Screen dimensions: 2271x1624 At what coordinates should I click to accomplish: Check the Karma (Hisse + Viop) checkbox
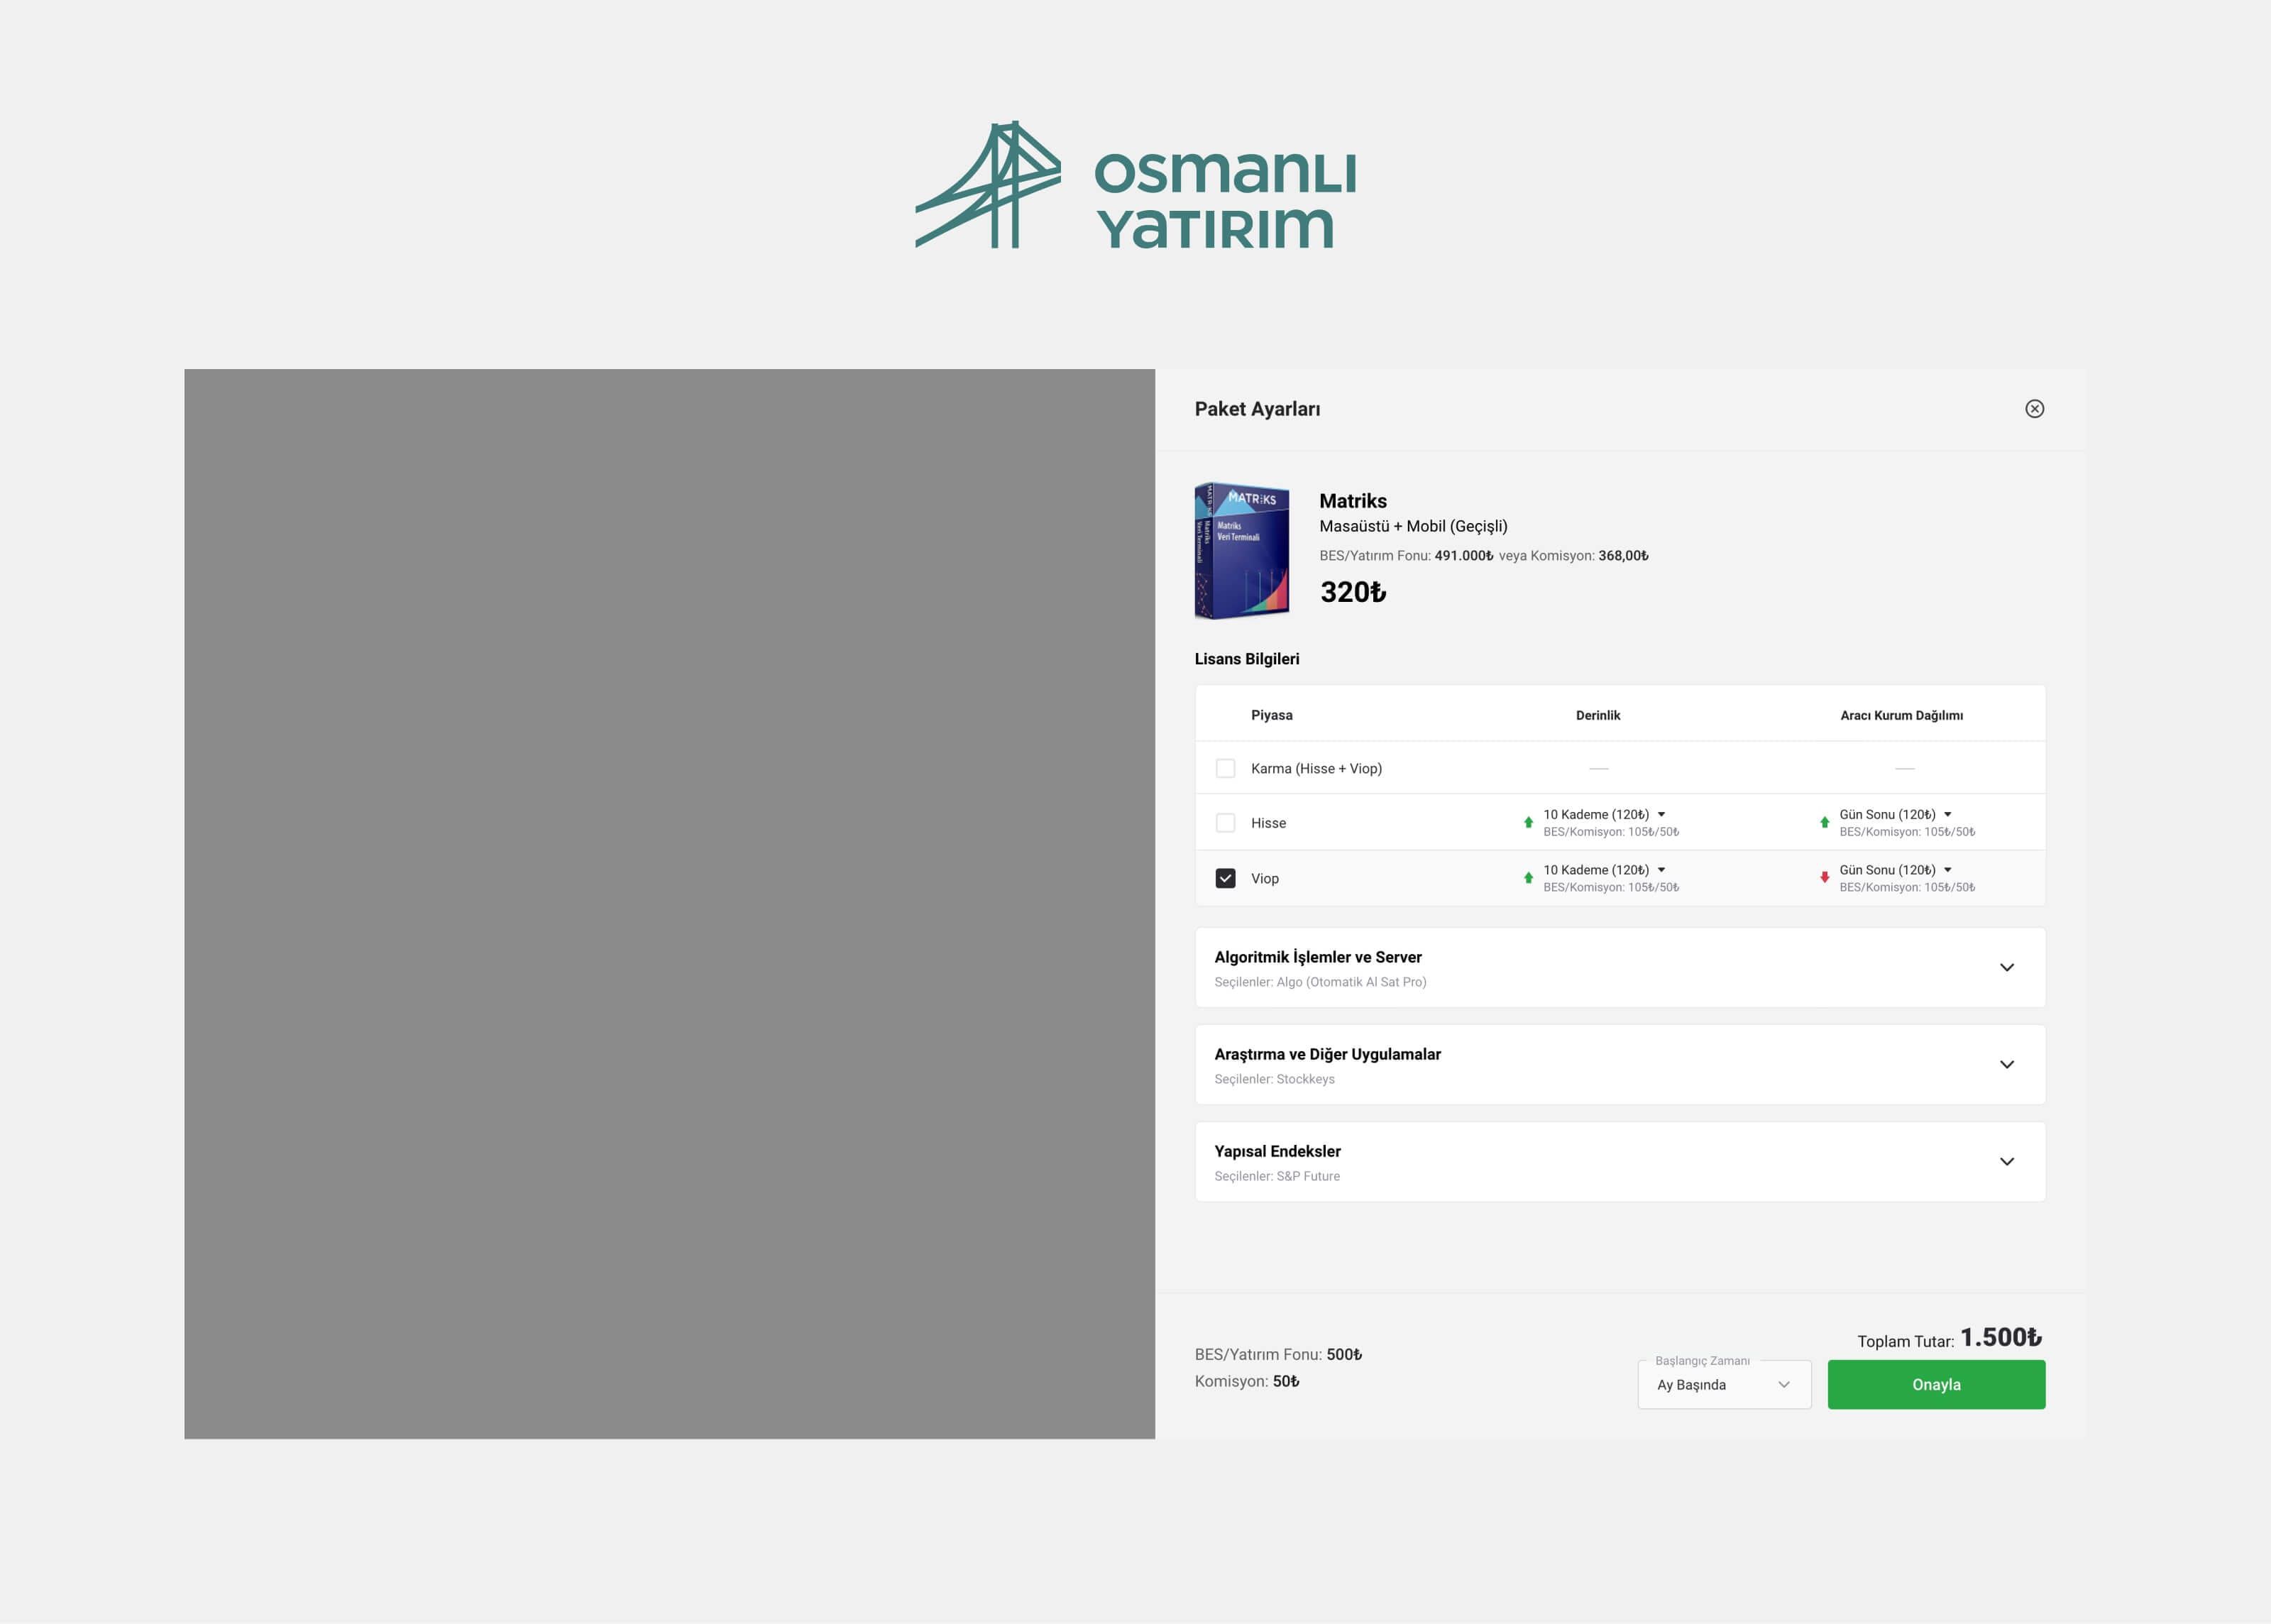point(1224,768)
